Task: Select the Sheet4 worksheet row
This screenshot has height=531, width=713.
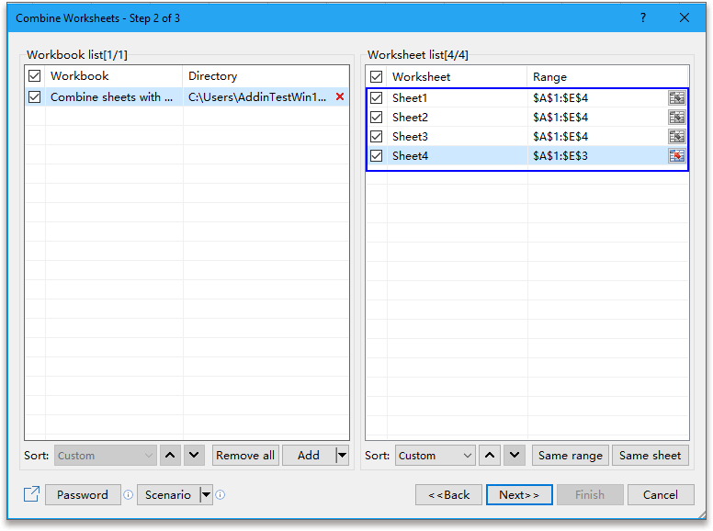Action: click(527, 156)
